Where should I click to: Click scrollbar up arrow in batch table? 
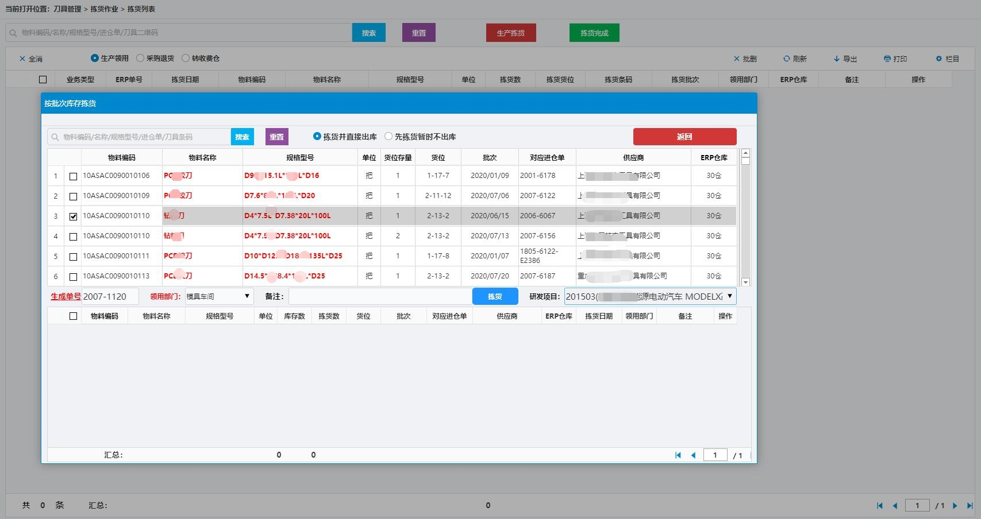point(745,153)
